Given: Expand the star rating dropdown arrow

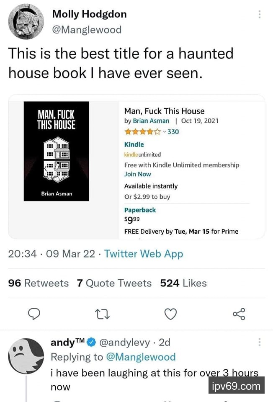Looking at the screenshot, I should (165, 132).
